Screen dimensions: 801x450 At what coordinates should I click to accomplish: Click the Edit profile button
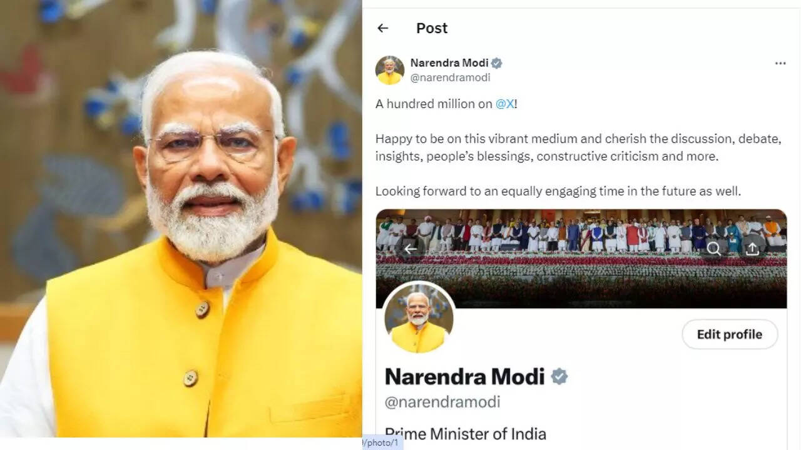coord(730,334)
